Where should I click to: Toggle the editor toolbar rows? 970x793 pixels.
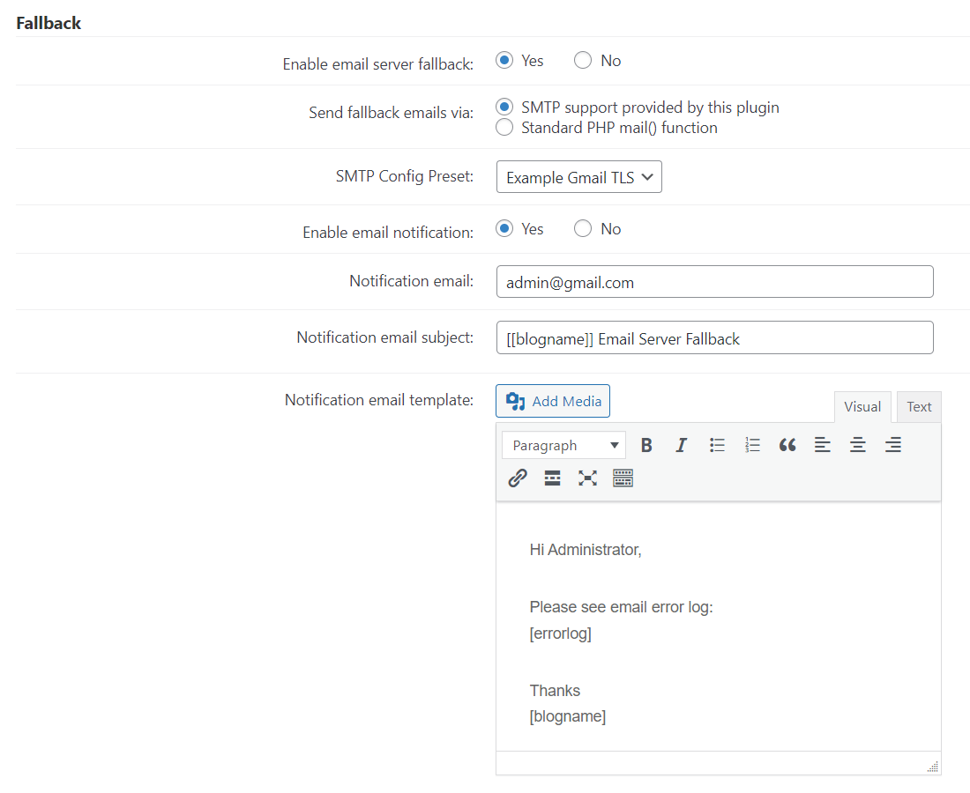tap(623, 478)
